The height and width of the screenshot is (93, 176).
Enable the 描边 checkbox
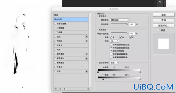pos(55,37)
